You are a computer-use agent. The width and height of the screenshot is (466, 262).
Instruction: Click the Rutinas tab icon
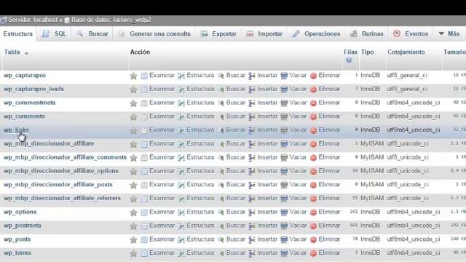coord(354,34)
